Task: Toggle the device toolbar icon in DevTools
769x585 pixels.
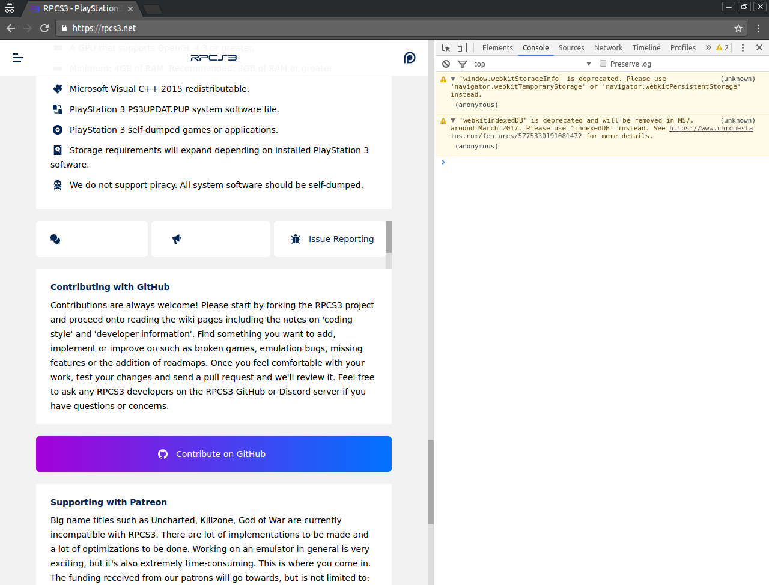Action: pyautogui.click(x=462, y=48)
